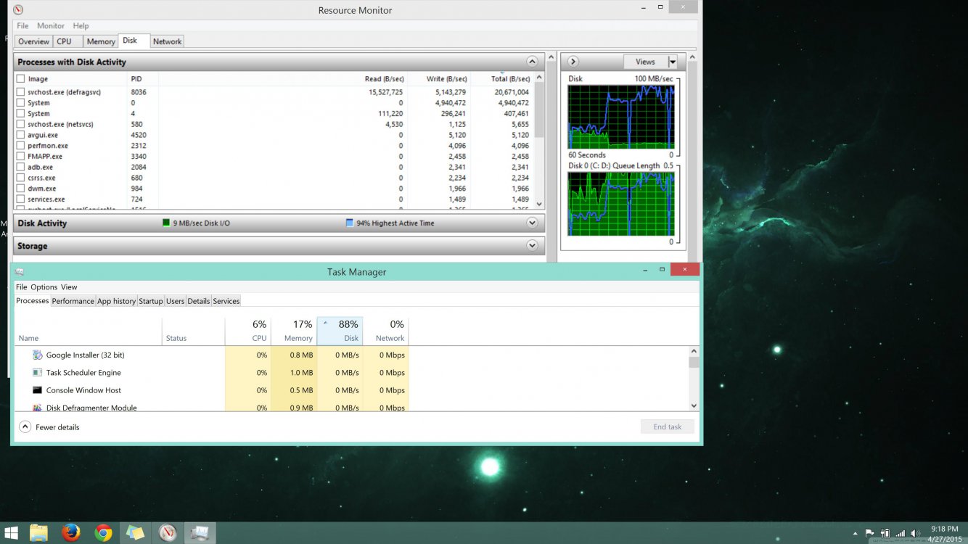Click the Disk Defragmenter Module process icon
The height and width of the screenshot is (544, 968).
click(x=38, y=408)
